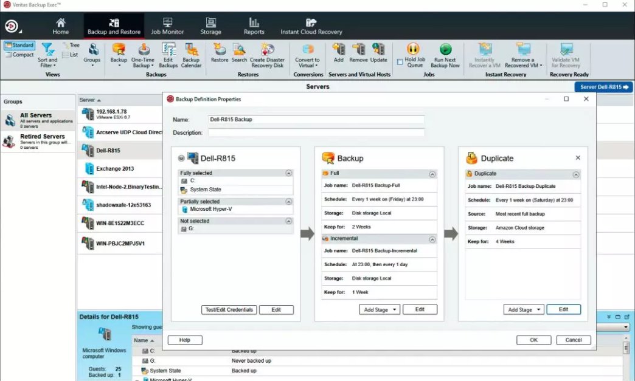Click the Backup Calendar icon
This screenshot has width=635, height=381.
pos(191,50)
